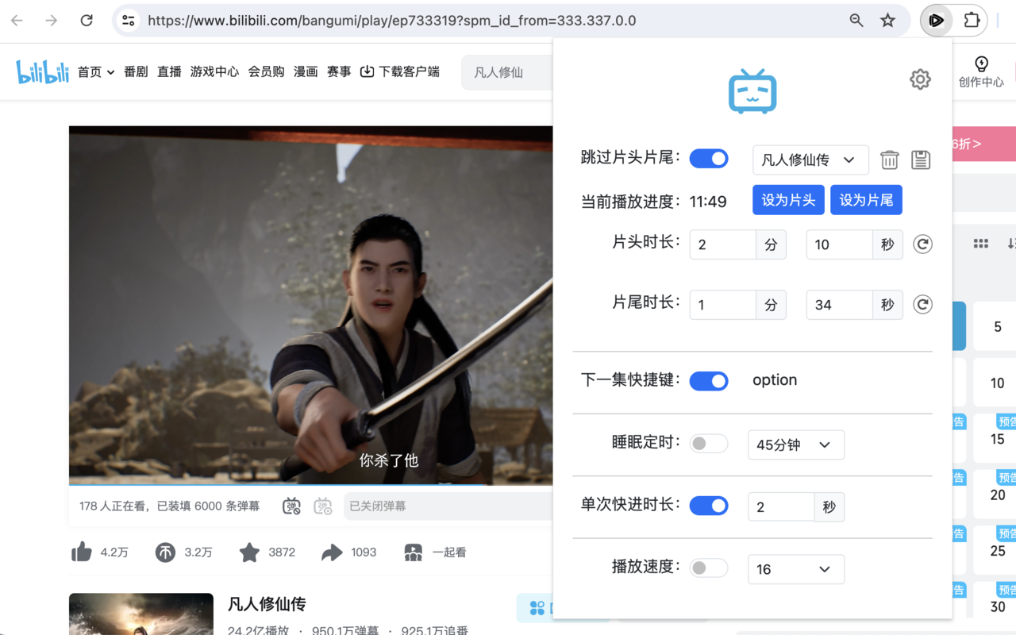
Task: Click the 下载客户端 link
Action: point(400,71)
